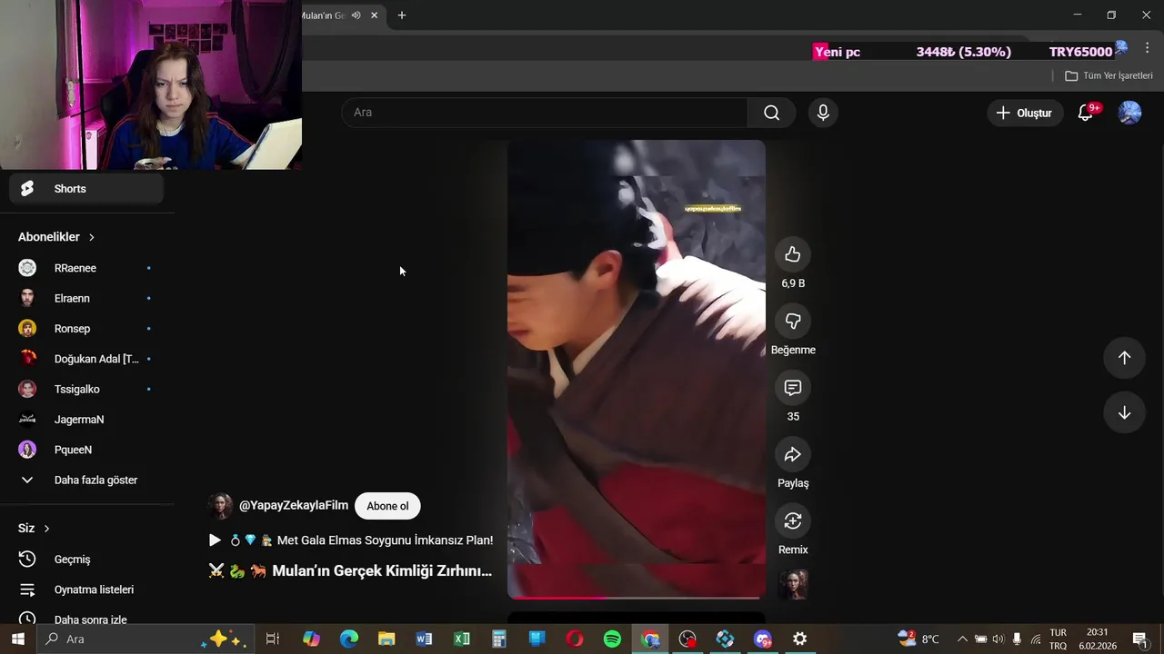Screen dimensions: 1164x654
Task: Open Calculator from the taskbar
Action: (499, 639)
